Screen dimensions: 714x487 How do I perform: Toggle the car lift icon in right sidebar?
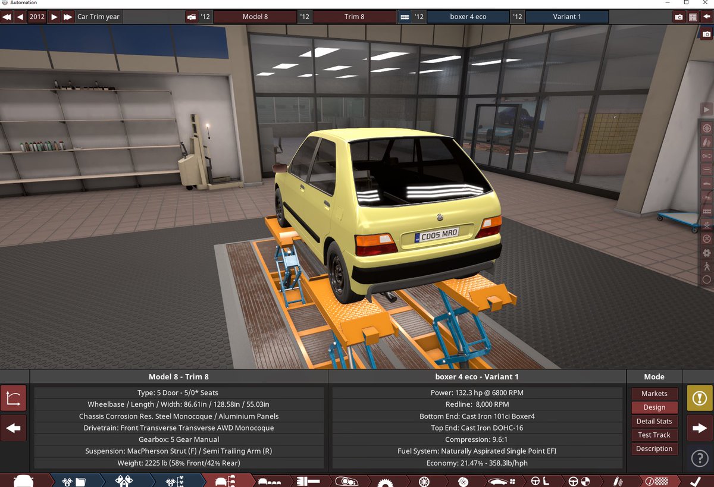706,226
